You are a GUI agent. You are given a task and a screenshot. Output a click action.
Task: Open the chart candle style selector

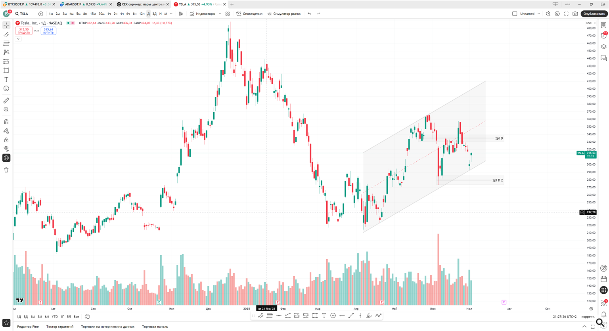181,14
